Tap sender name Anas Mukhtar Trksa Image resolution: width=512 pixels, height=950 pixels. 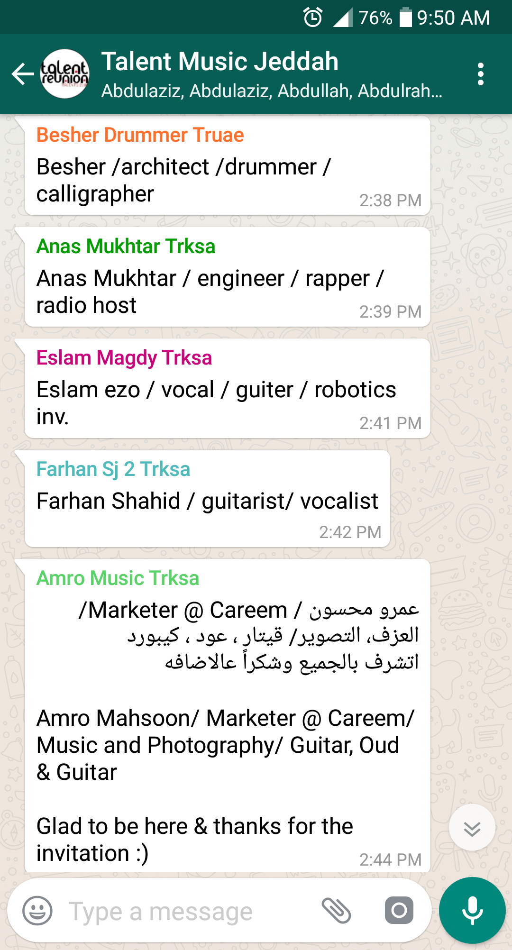[x=126, y=247]
